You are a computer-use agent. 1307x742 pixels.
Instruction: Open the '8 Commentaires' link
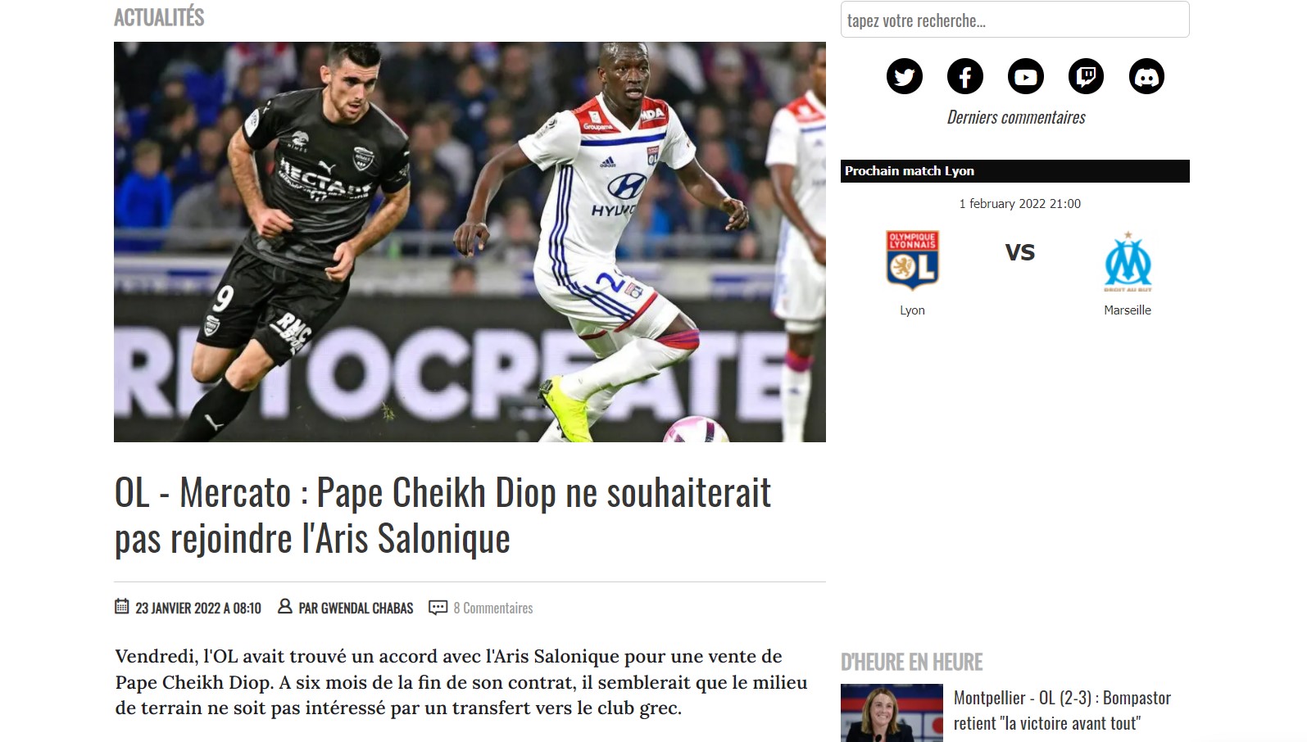493,608
